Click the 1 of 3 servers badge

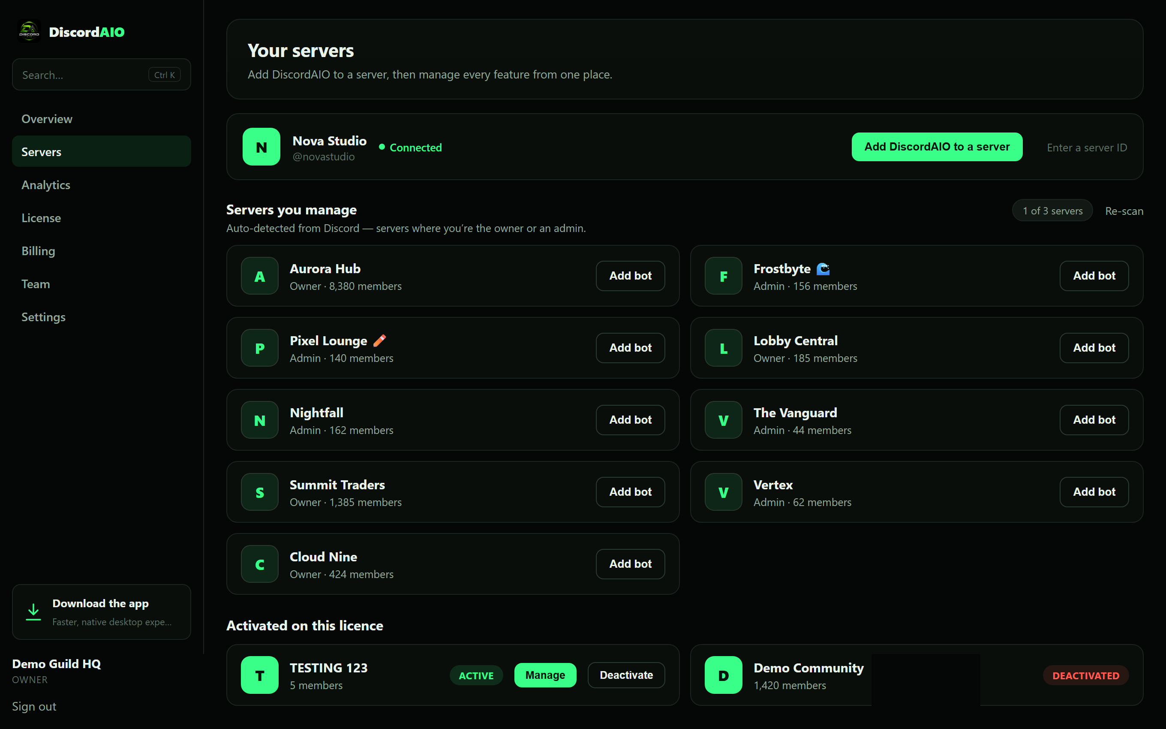[1052, 211]
